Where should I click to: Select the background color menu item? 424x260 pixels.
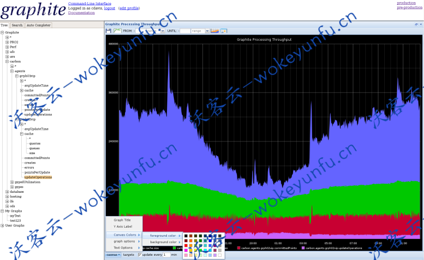click(162, 242)
